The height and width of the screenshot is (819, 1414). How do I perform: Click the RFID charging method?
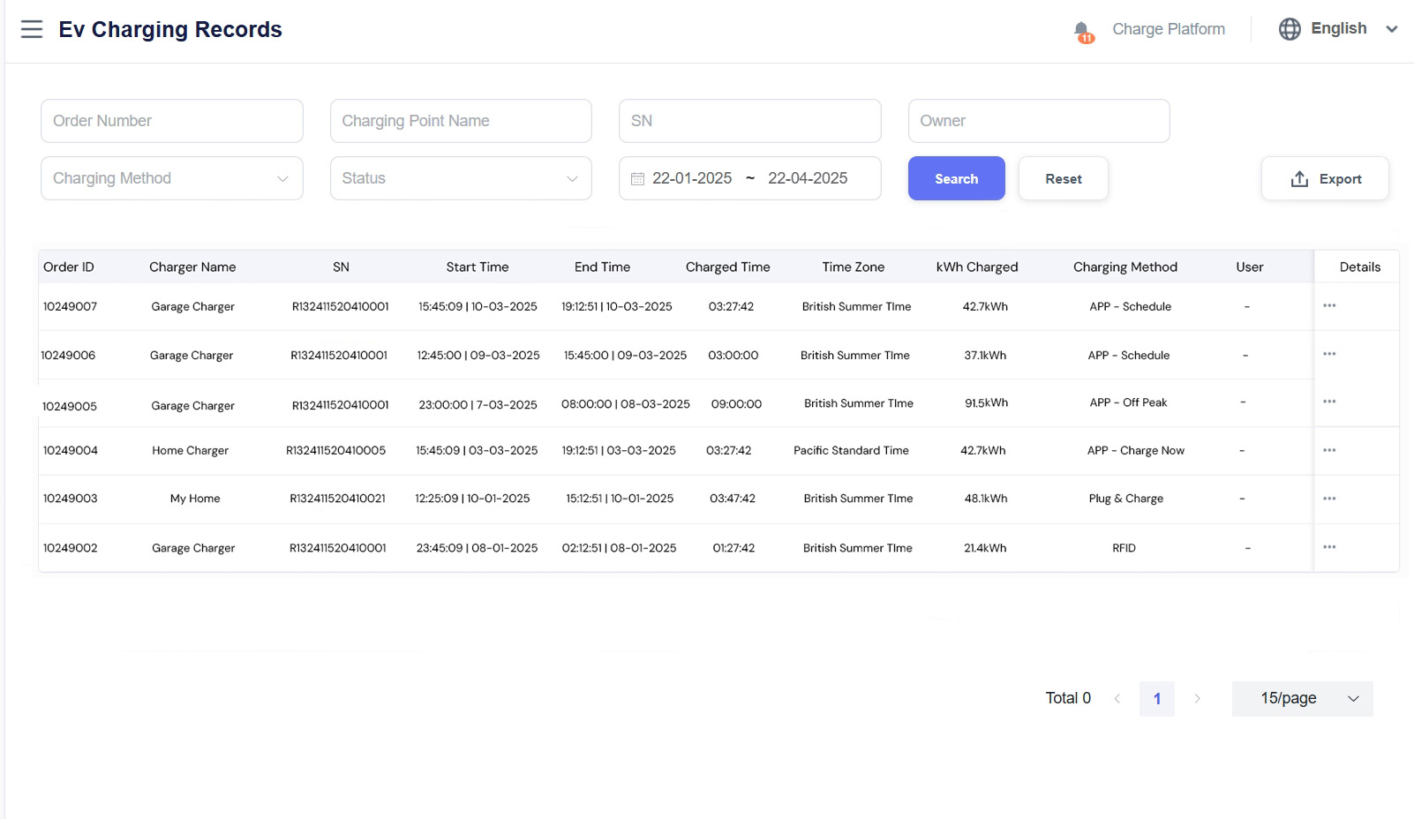coord(1124,548)
